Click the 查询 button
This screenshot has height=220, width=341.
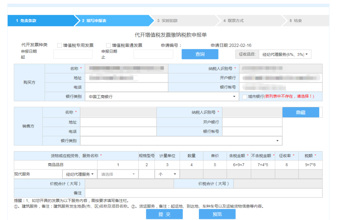coord(200,54)
